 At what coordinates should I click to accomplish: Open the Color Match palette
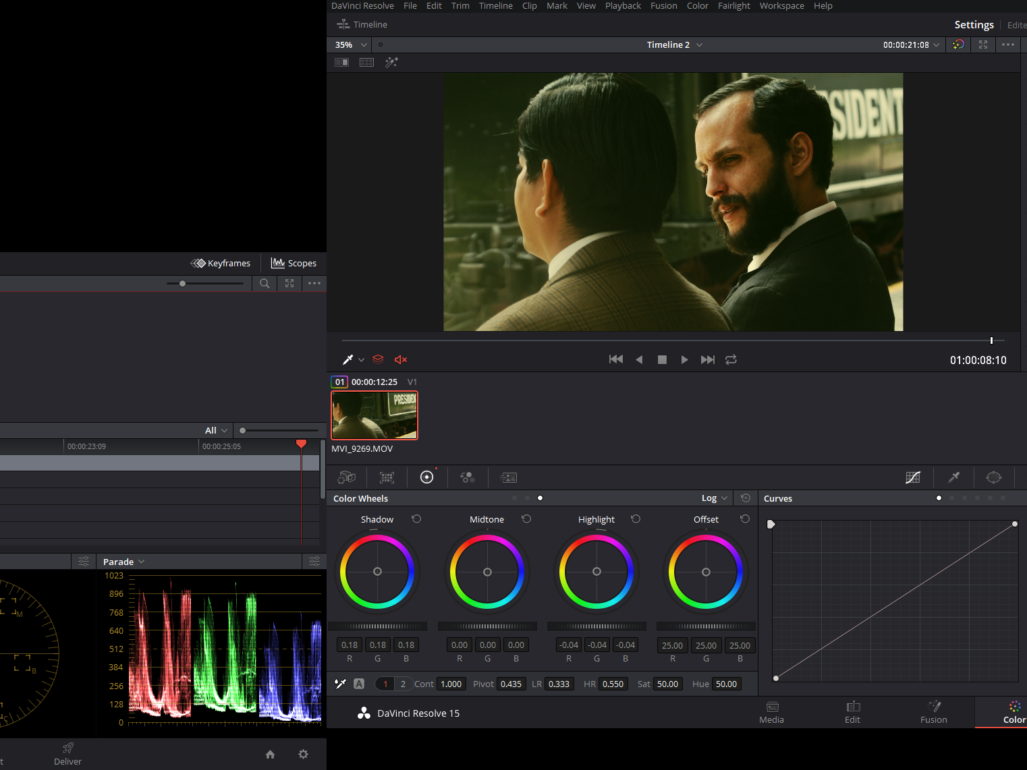click(387, 477)
